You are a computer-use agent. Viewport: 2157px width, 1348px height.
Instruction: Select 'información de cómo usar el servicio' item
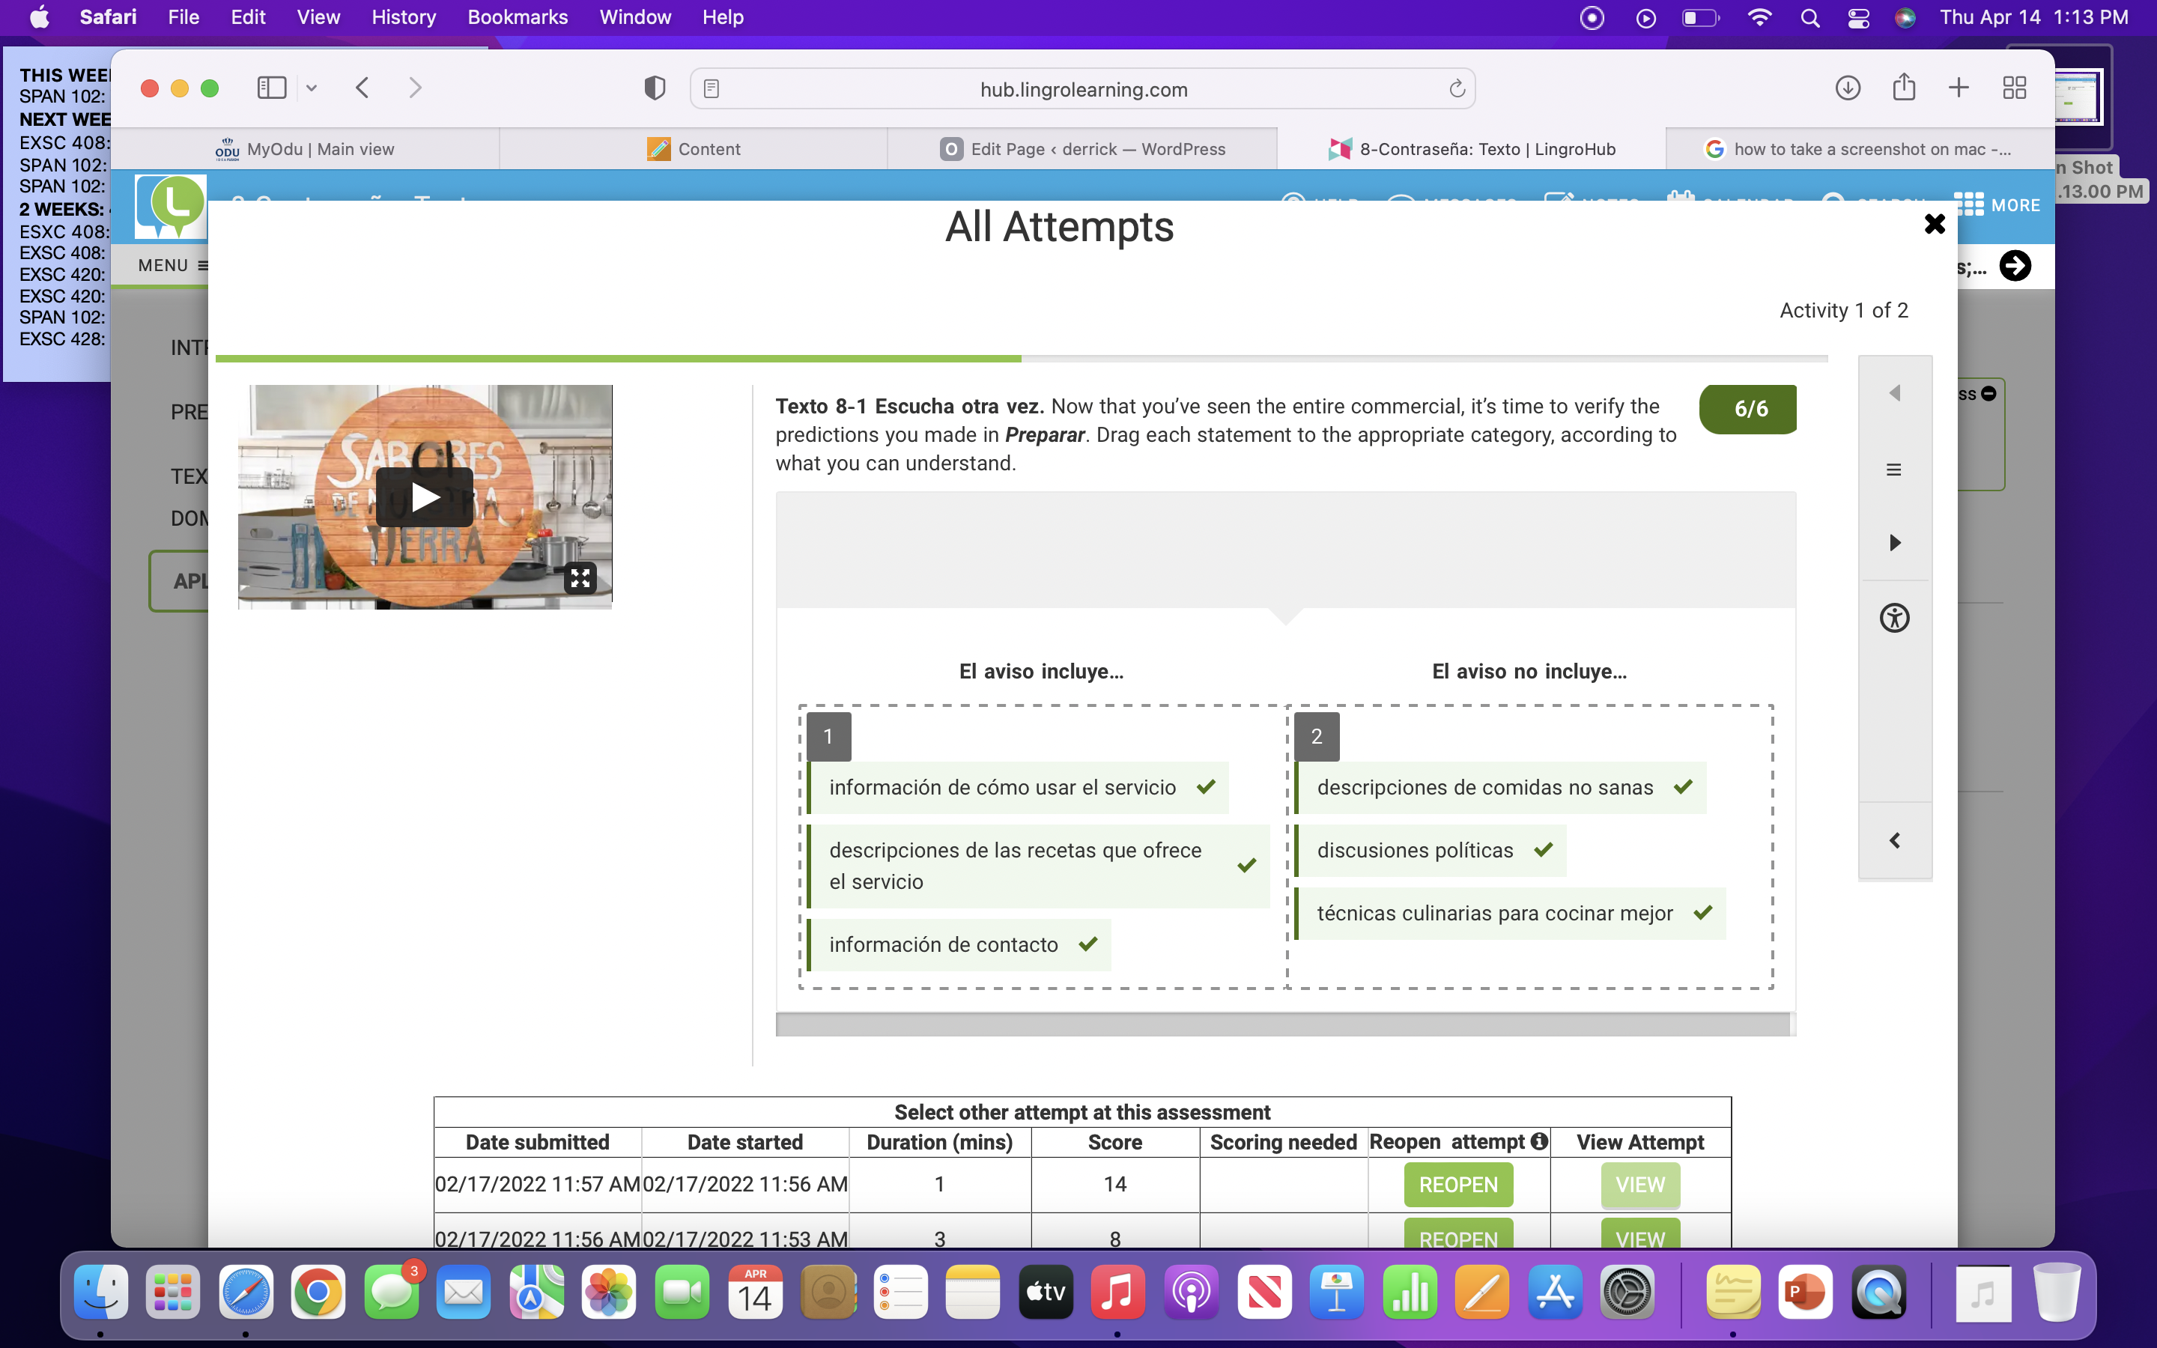click(1017, 787)
